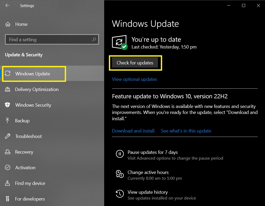265x206 pixels.
Task: Click the search magnifier icon
Action: click(94, 40)
